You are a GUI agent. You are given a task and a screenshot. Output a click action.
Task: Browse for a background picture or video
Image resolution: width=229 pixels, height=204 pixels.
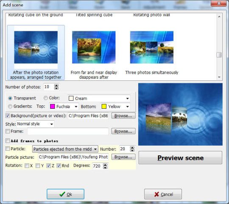(123, 116)
